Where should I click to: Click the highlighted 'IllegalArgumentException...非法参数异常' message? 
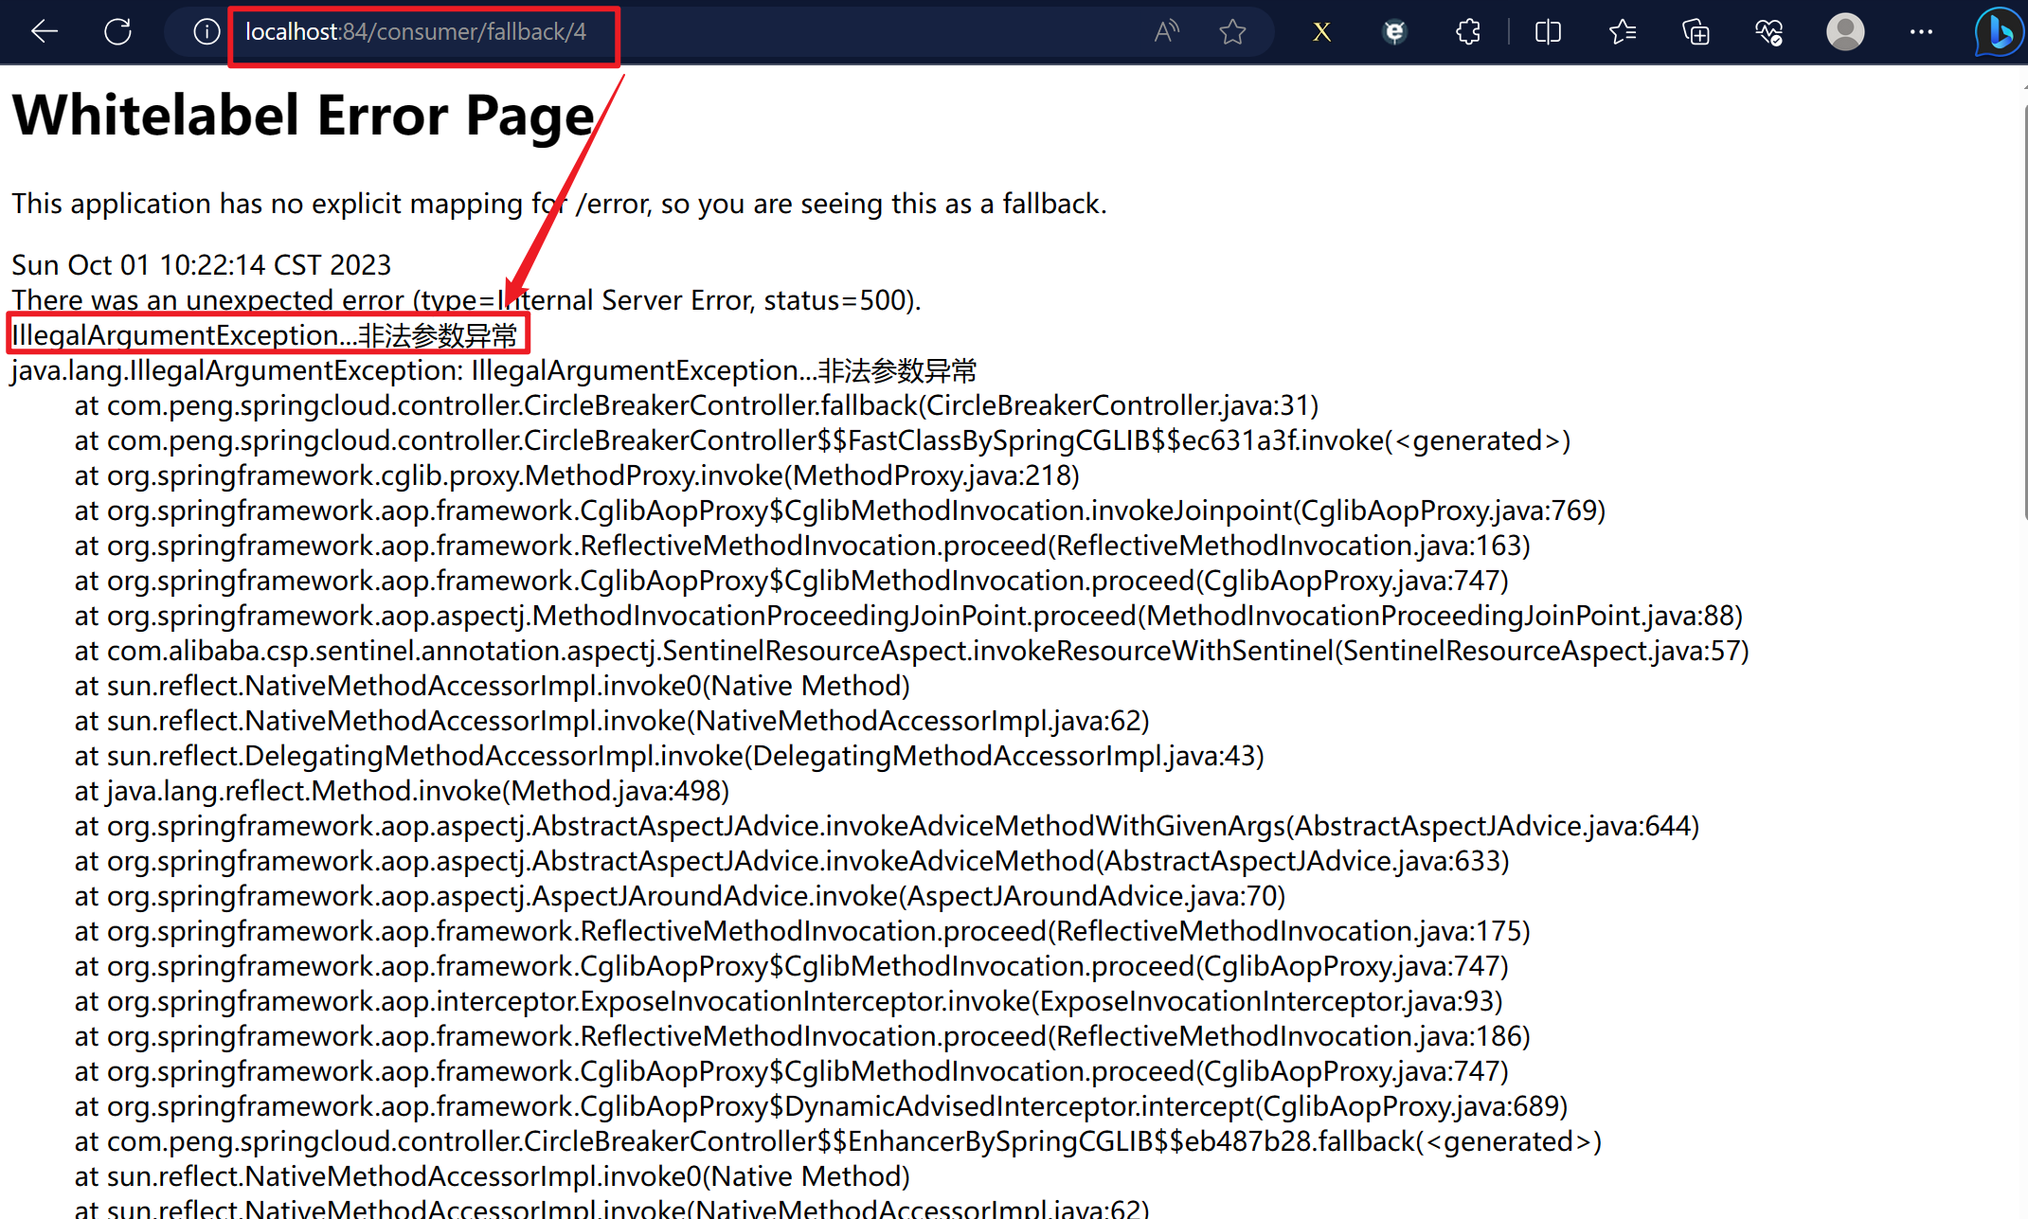tap(265, 335)
